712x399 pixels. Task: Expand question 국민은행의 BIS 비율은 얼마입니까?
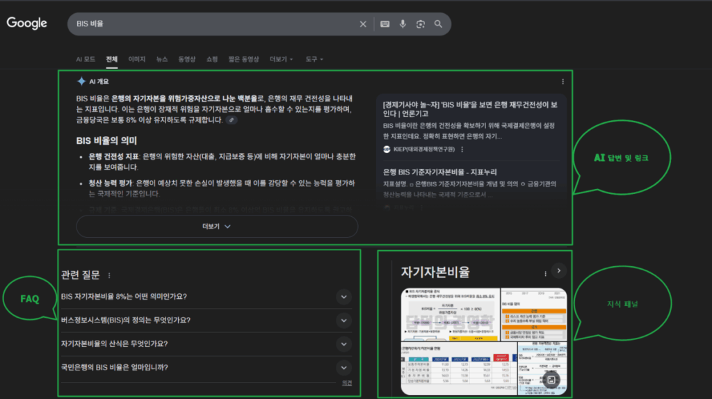click(207, 368)
